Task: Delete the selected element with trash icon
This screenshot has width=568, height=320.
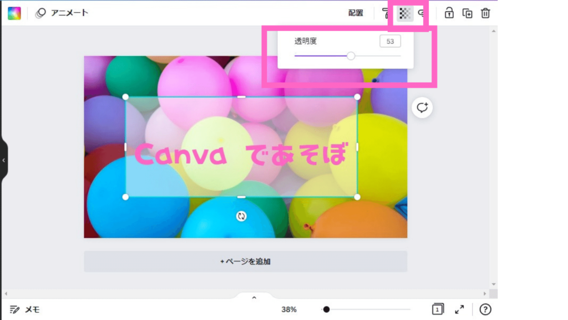Action: point(485,13)
